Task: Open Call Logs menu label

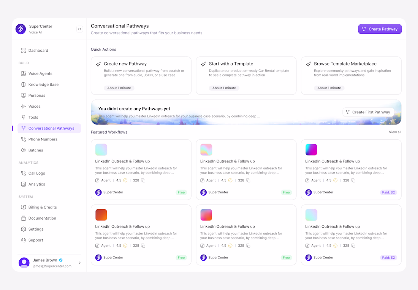Action: pos(37,173)
